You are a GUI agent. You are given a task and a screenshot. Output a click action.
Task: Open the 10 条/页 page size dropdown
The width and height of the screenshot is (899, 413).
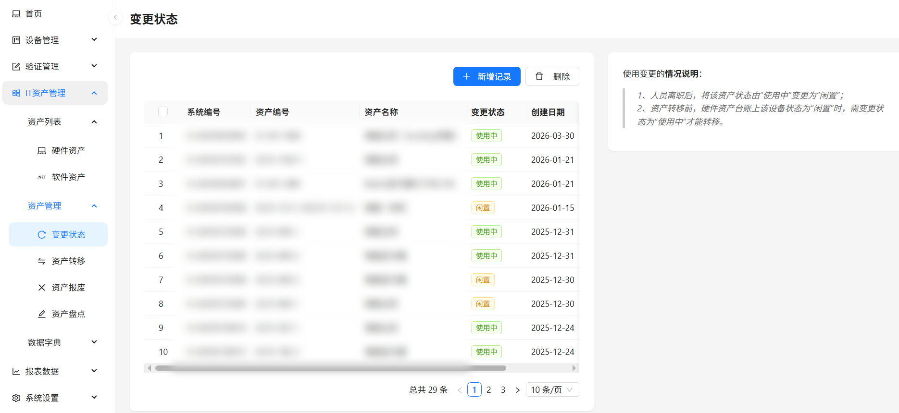click(552, 390)
